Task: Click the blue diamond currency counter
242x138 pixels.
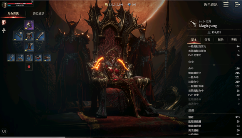Action: 132,5
